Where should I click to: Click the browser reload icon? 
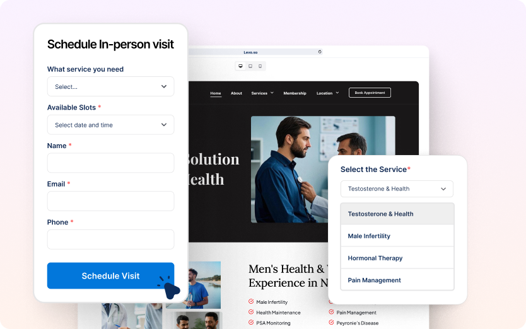(x=320, y=52)
